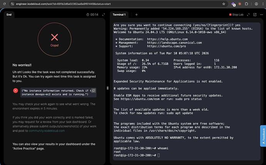The width and height of the screenshot is (266, 165).
Task: Select the End tab
Action: (9, 15)
